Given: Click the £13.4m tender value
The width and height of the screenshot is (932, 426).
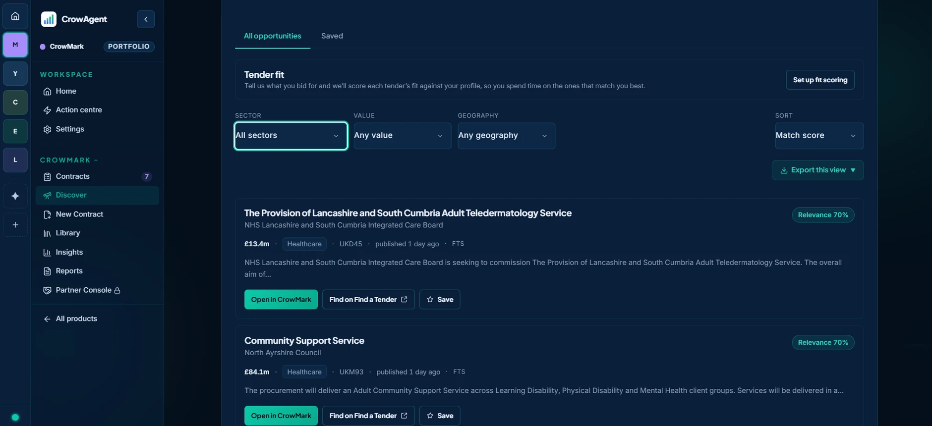Looking at the screenshot, I should (x=257, y=244).
